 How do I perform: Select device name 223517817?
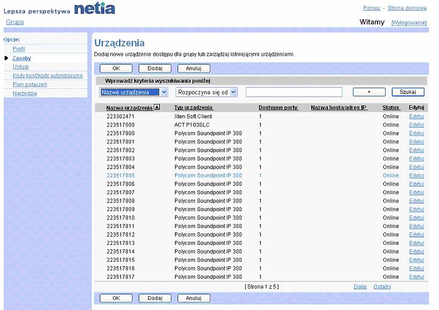coord(120,277)
